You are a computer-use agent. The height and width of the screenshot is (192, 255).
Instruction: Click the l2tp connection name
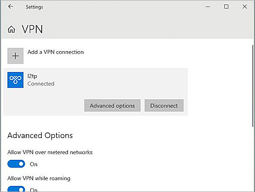tap(32, 76)
